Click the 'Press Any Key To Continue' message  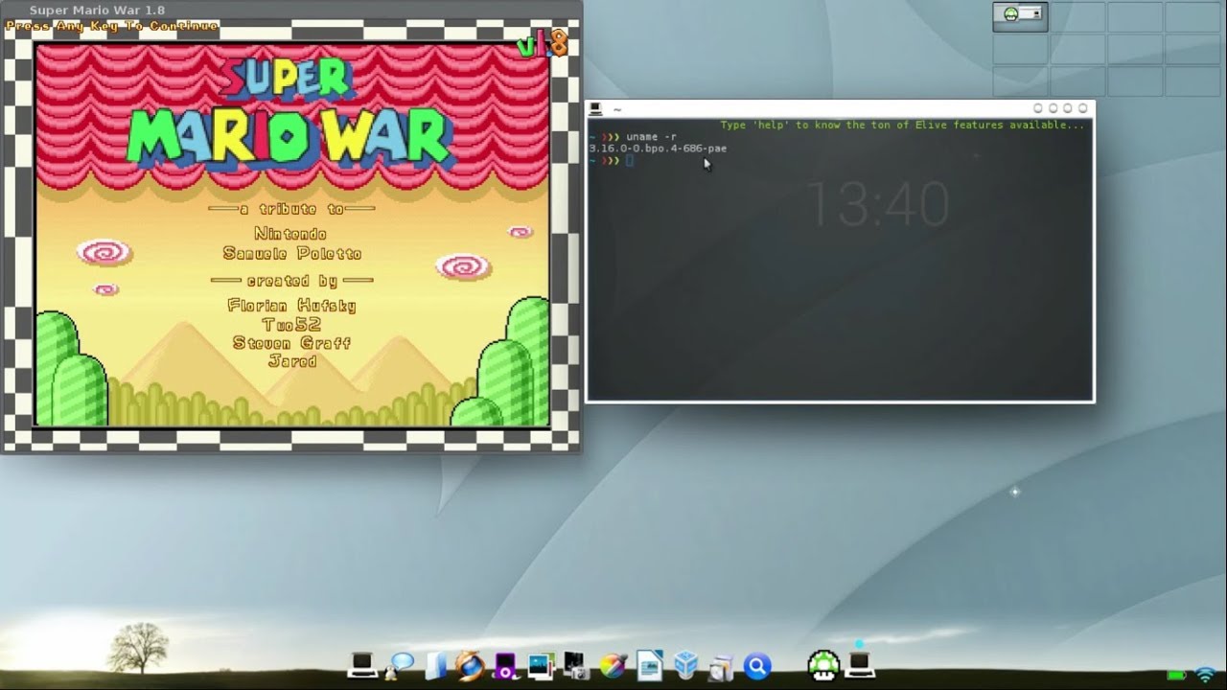point(112,26)
